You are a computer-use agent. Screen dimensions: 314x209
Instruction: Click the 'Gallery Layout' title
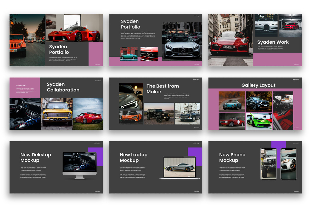pos(258,85)
